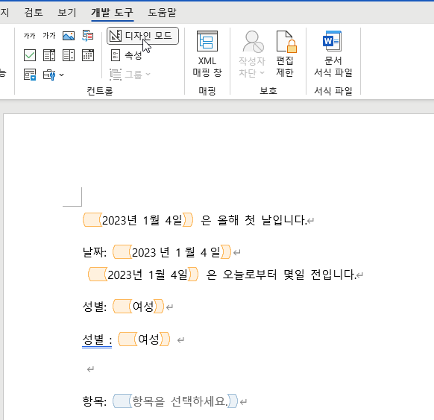Insert a check box content control
Screen dimensions: 434x420
(30, 55)
